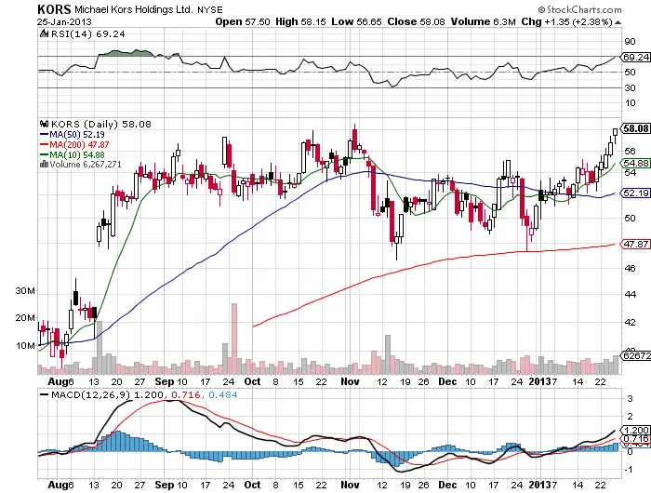Click the 44 price axis label
The image size is (651, 493).
point(630,295)
